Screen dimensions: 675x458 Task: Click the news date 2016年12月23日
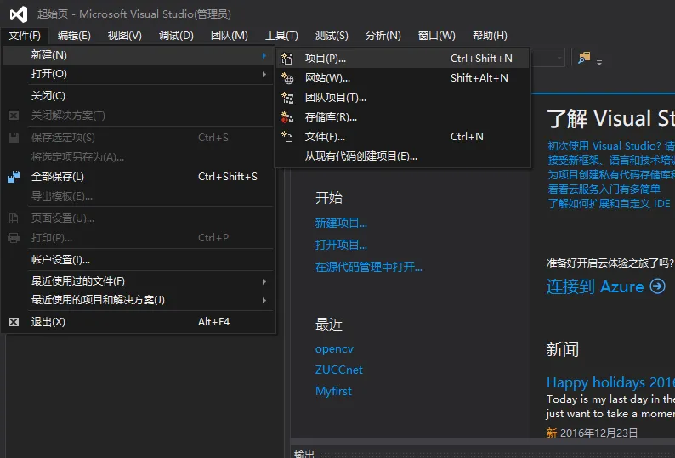[x=598, y=433]
